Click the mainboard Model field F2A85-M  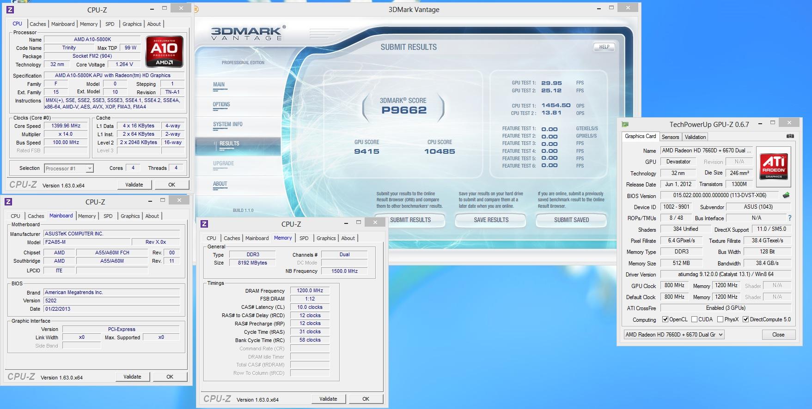click(87, 242)
